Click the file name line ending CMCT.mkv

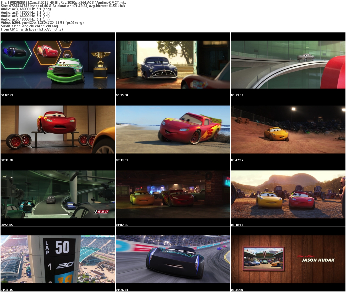point(64,2)
